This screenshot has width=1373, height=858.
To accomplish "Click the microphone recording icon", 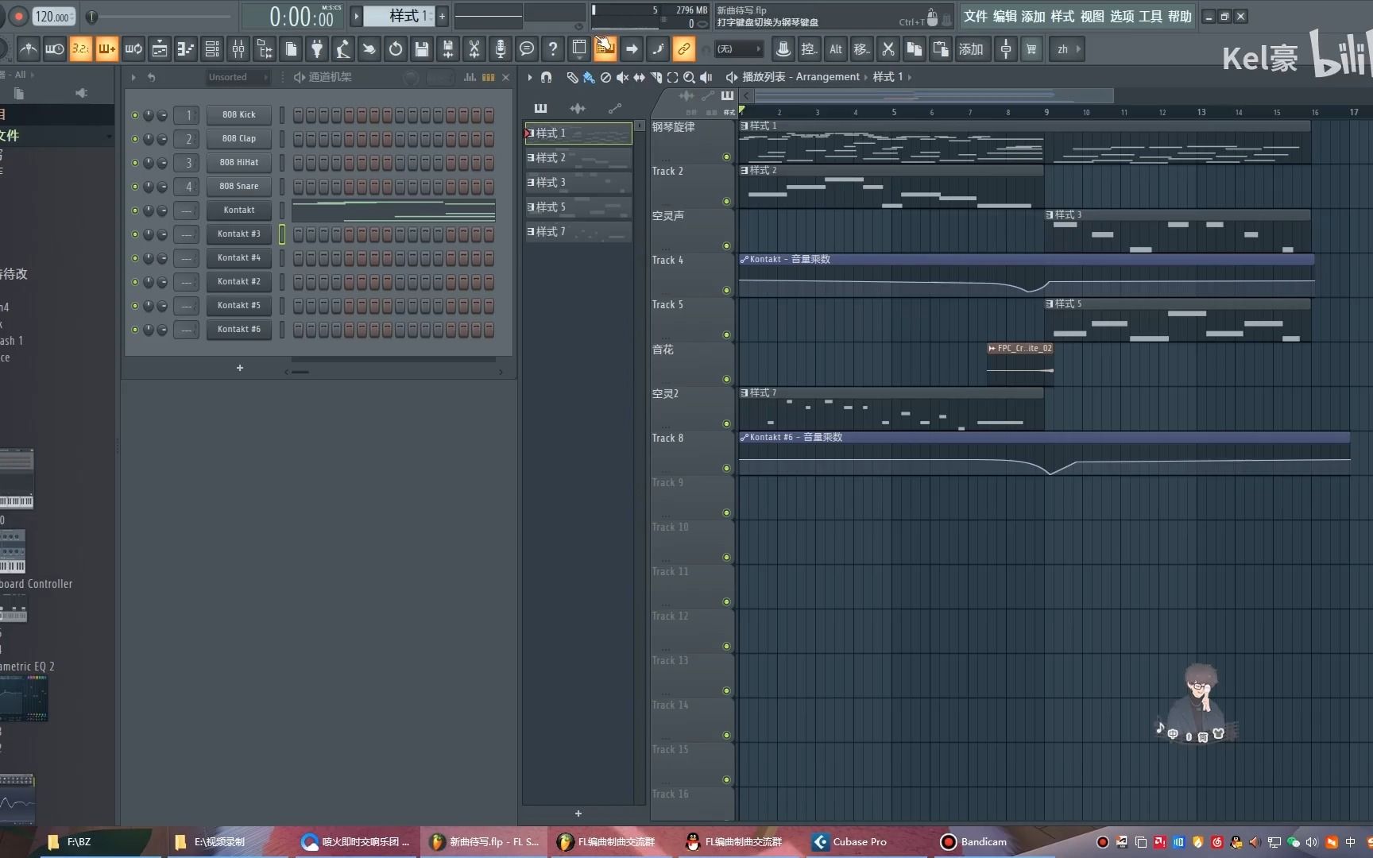I will tap(501, 49).
